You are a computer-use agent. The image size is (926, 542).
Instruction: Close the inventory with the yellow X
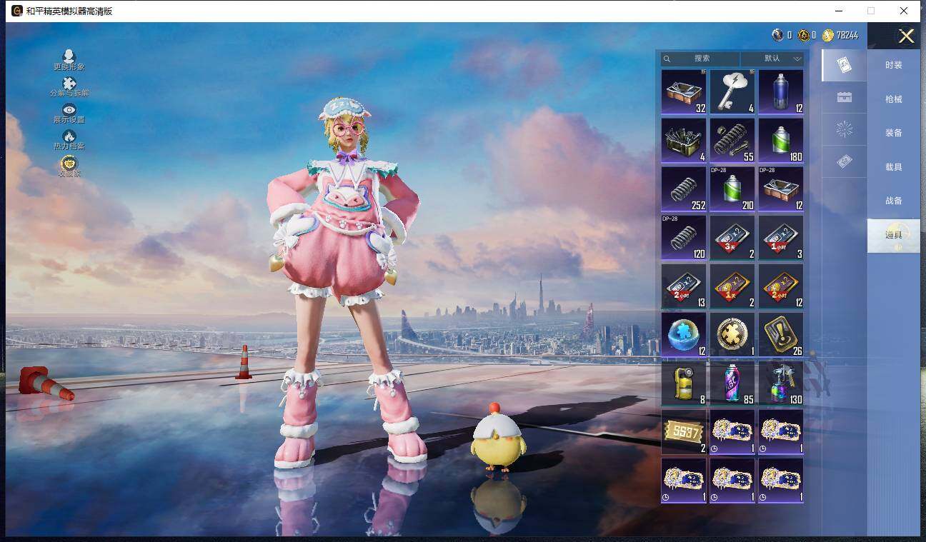pyautogui.click(x=906, y=36)
